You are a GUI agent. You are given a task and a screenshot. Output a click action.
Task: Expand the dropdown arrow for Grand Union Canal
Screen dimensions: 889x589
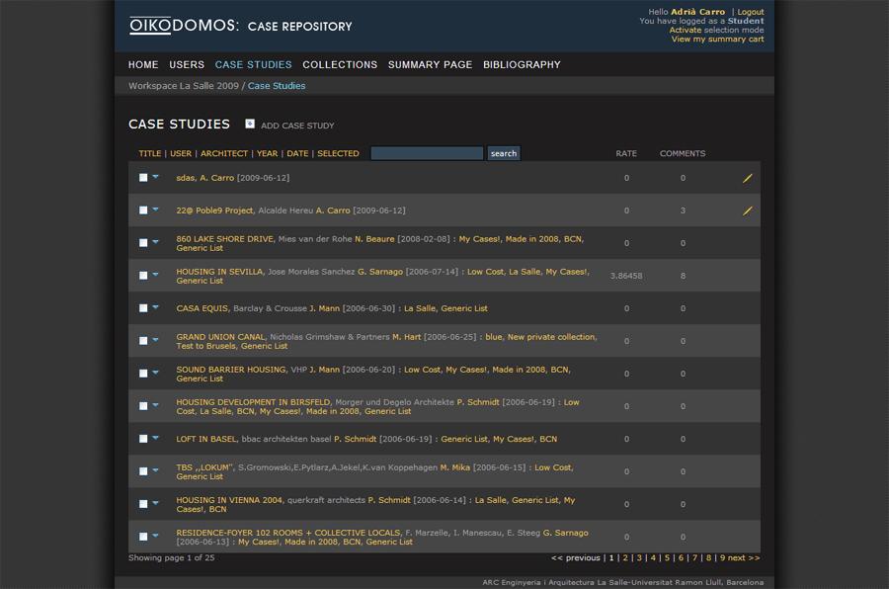[156, 340]
